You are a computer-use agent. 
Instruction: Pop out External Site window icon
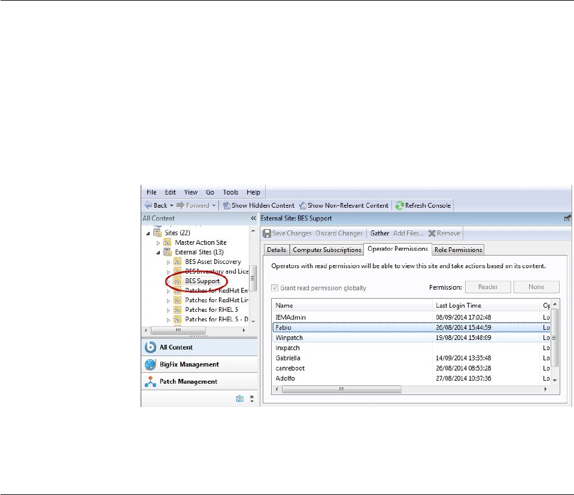point(567,218)
